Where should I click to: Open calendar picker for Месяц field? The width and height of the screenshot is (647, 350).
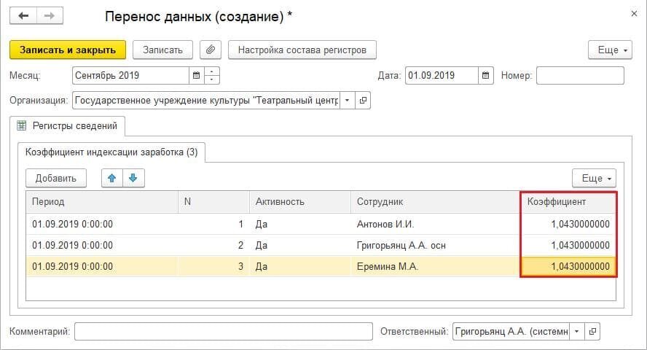tap(196, 75)
